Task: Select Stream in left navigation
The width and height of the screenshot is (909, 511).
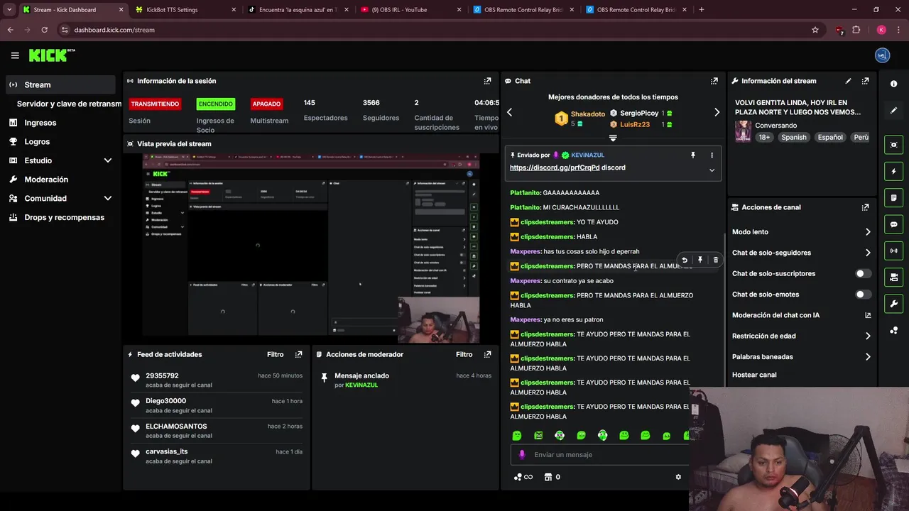Action: (60, 84)
